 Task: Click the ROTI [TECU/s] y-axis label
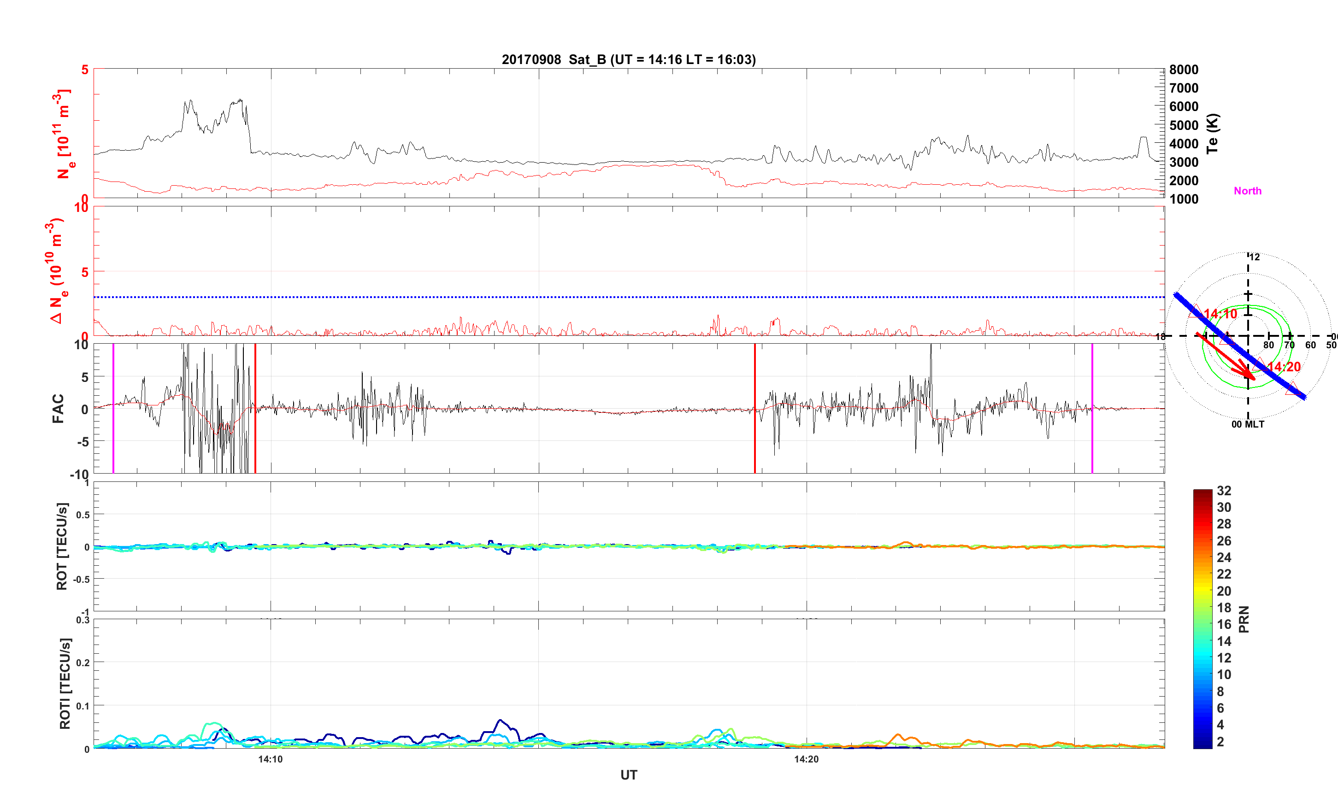click(x=65, y=683)
